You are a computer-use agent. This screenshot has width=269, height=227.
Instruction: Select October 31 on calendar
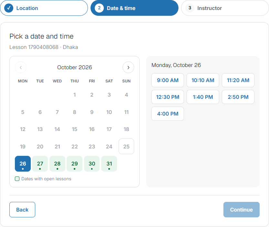(x=109, y=164)
